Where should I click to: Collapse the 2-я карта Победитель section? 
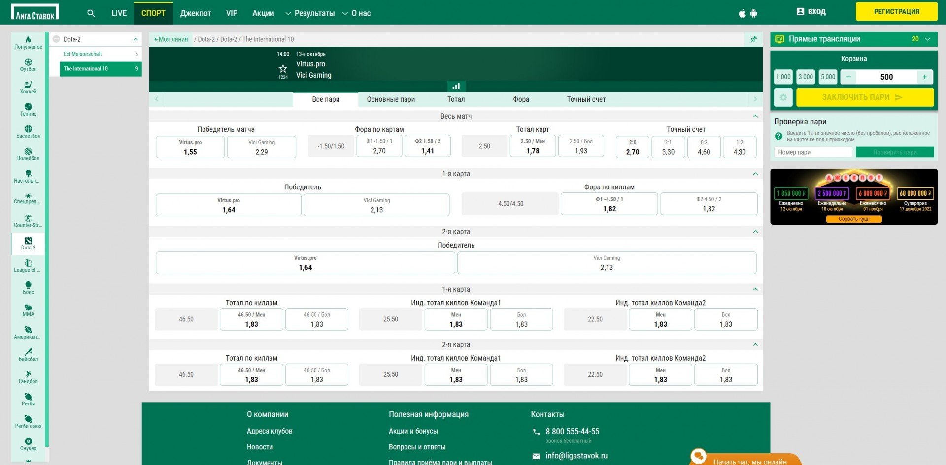pos(755,232)
